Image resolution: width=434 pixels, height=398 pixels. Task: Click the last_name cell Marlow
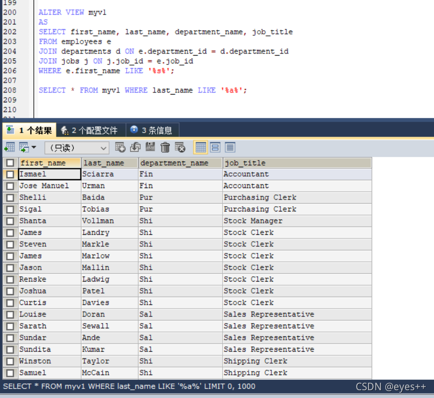pos(110,256)
